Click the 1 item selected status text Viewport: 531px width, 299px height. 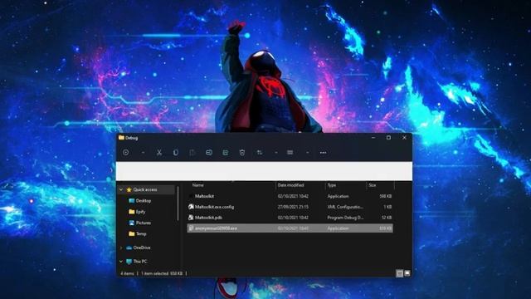pyautogui.click(x=154, y=273)
